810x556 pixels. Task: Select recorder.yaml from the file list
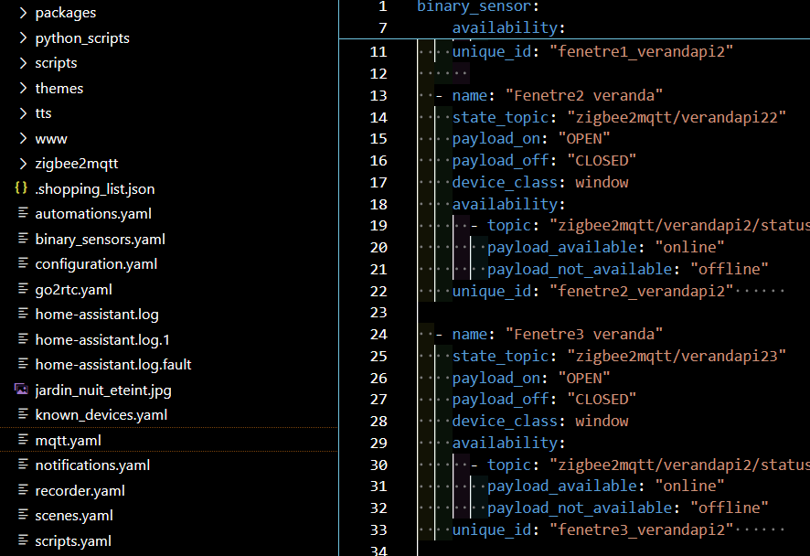(80, 491)
